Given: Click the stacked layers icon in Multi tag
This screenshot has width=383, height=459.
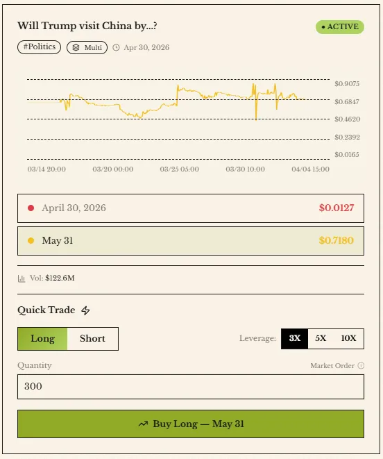Looking at the screenshot, I should [76, 47].
